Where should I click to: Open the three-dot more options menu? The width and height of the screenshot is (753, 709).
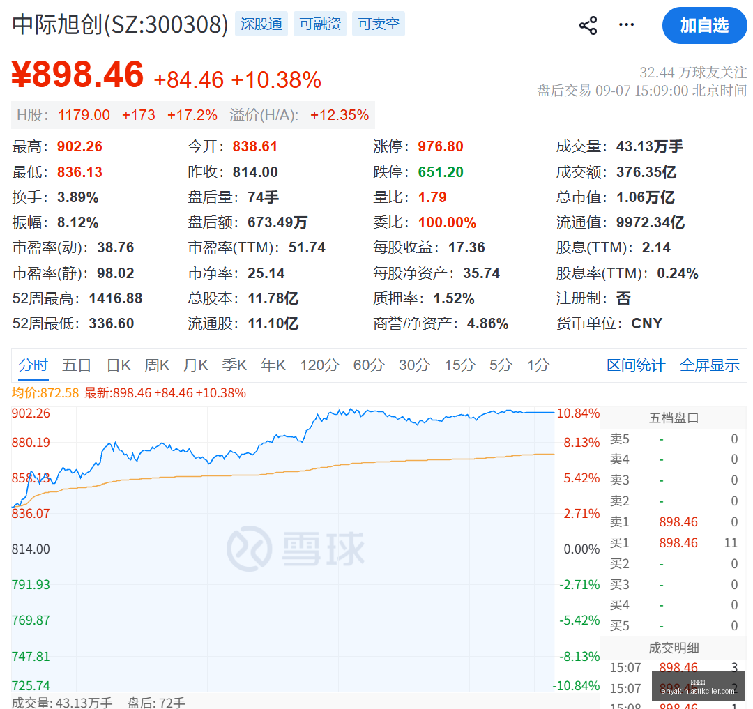coord(626,24)
